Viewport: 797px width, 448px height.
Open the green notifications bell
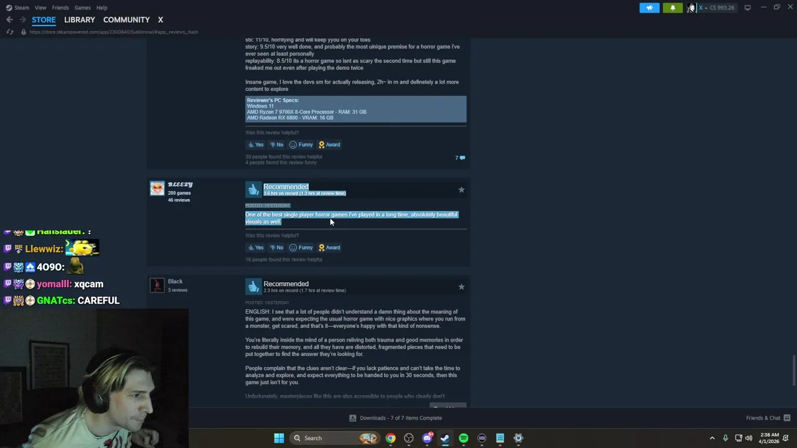pyautogui.click(x=672, y=7)
